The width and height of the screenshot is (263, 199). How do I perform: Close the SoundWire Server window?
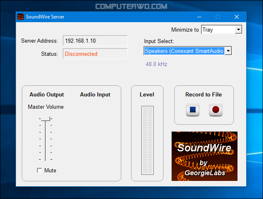coord(237,17)
